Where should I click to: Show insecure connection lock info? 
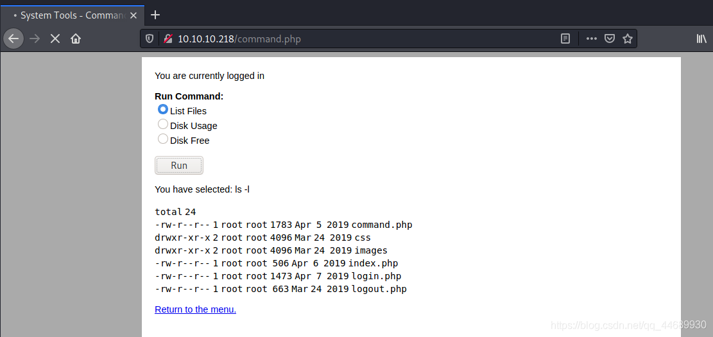tap(167, 39)
